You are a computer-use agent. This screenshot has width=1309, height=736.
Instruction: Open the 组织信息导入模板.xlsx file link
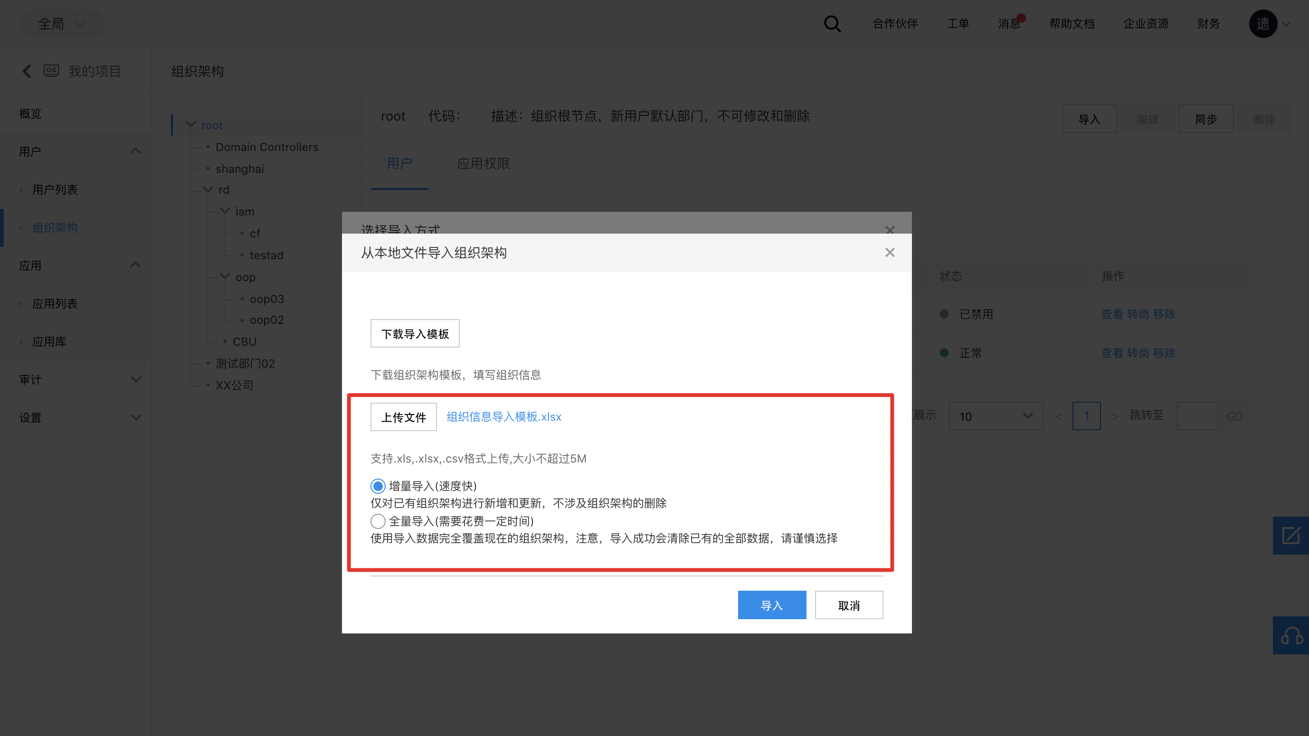point(504,416)
